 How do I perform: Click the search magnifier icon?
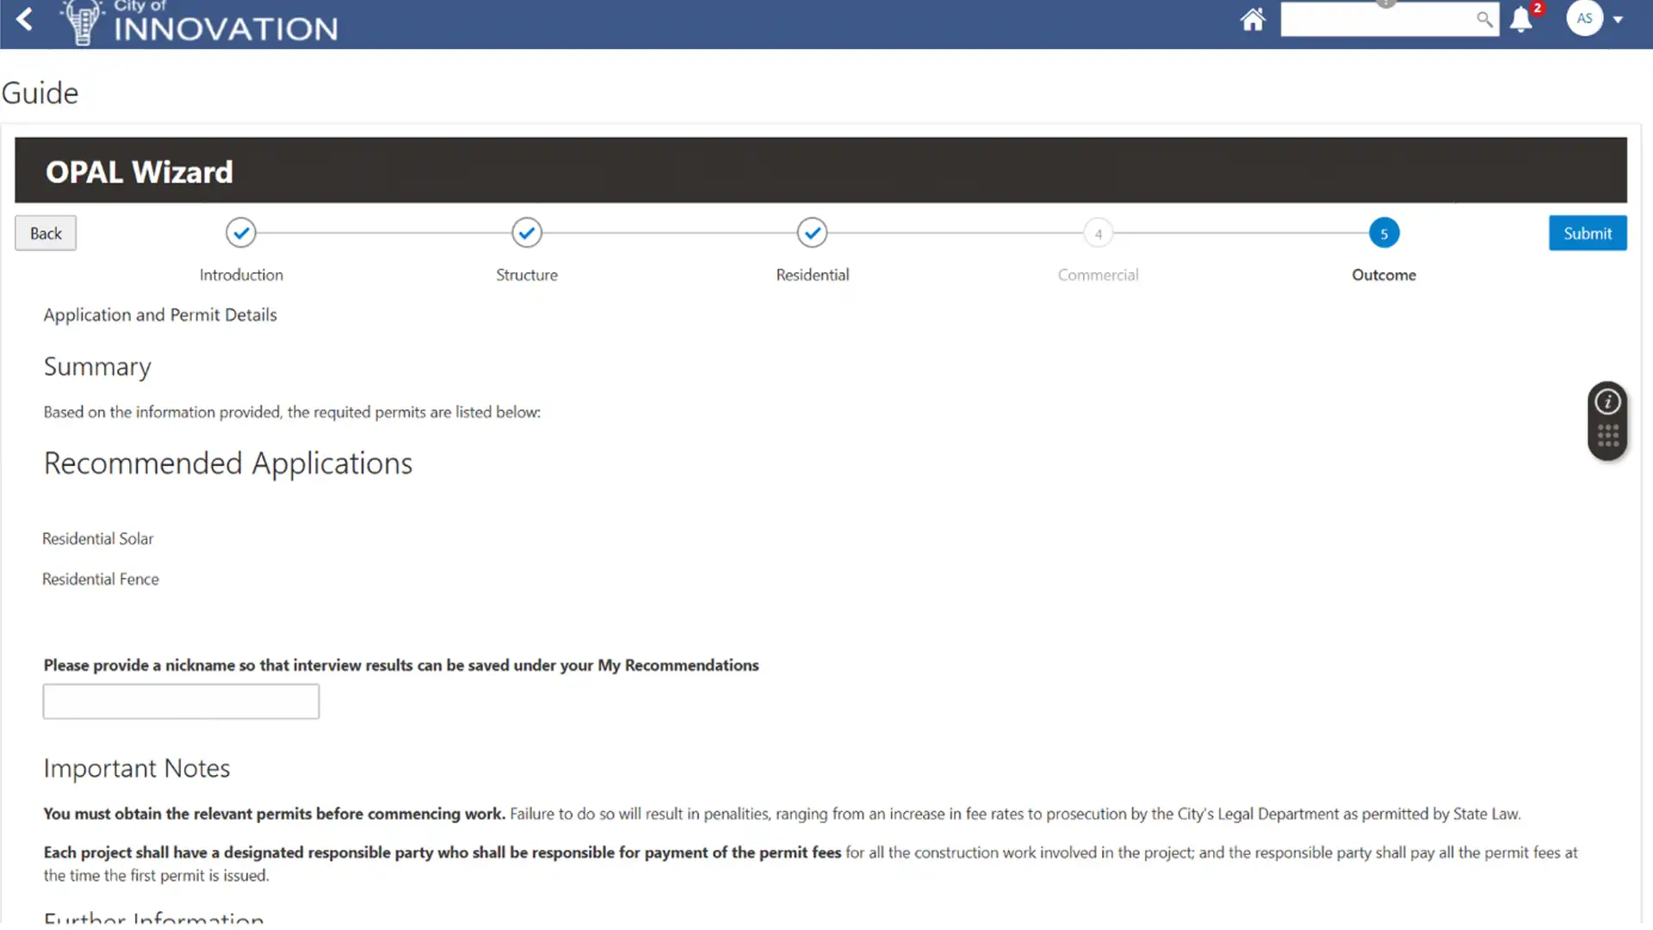click(x=1484, y=19)
